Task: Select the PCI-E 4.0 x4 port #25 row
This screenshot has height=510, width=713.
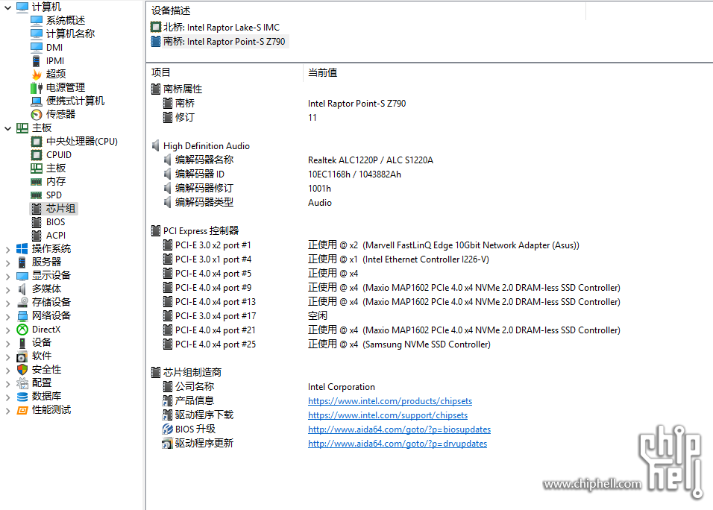Action: [430, 344]
